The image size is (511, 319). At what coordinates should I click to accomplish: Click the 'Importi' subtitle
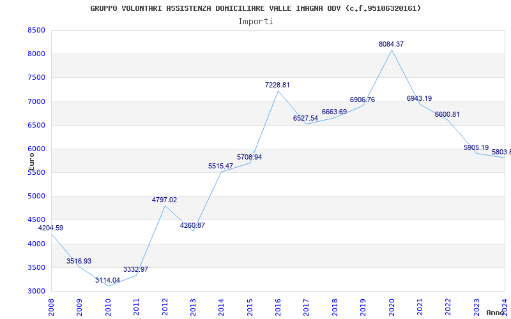coord(256,22)
